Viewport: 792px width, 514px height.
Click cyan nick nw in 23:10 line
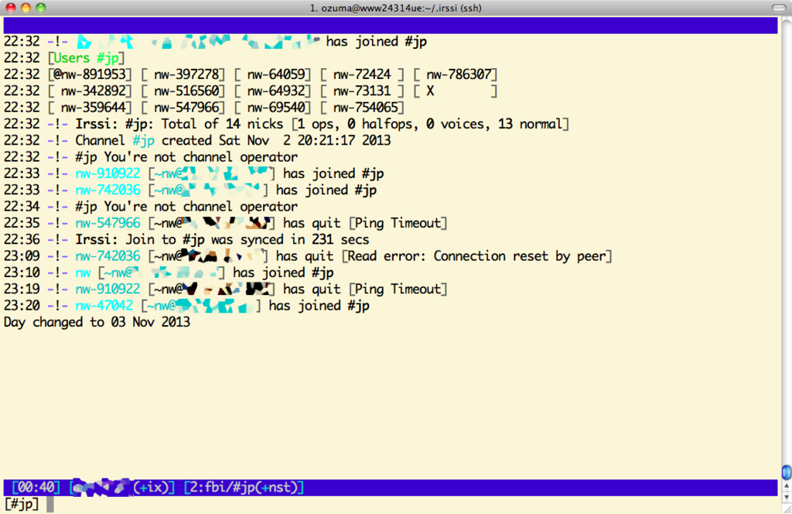83,272
